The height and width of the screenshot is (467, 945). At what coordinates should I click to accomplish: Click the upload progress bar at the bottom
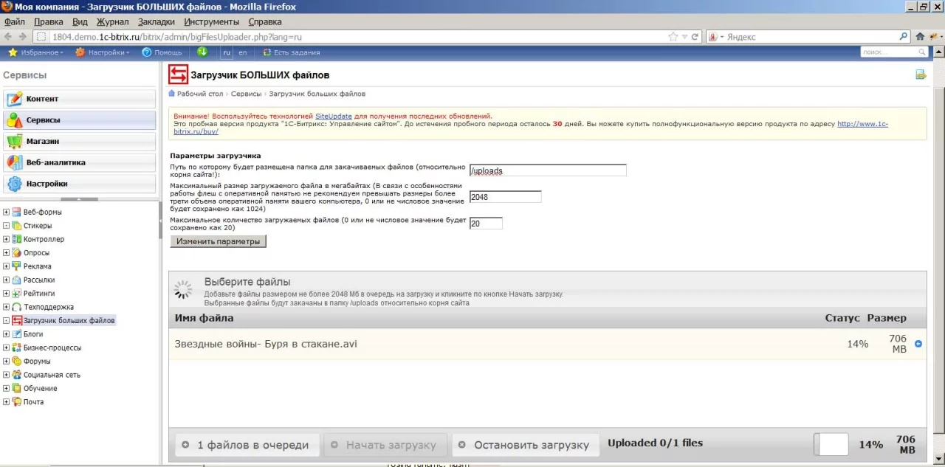click(x=831, y=444)
